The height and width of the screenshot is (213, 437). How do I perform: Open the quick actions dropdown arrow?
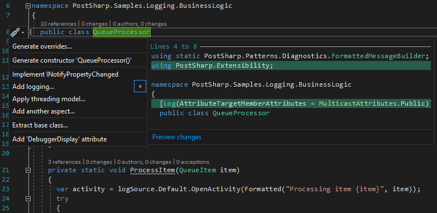(x=23, y=33)
